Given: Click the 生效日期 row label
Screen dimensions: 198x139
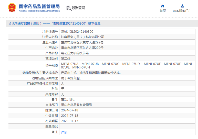Looking at the screenshot, I should tap(51, 116).
